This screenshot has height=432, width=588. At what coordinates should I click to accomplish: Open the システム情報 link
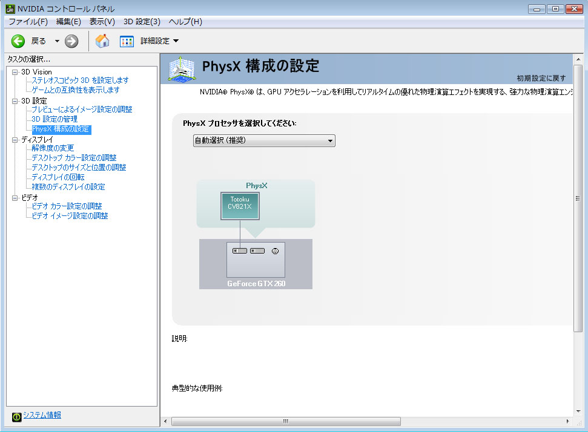point(42,415)
